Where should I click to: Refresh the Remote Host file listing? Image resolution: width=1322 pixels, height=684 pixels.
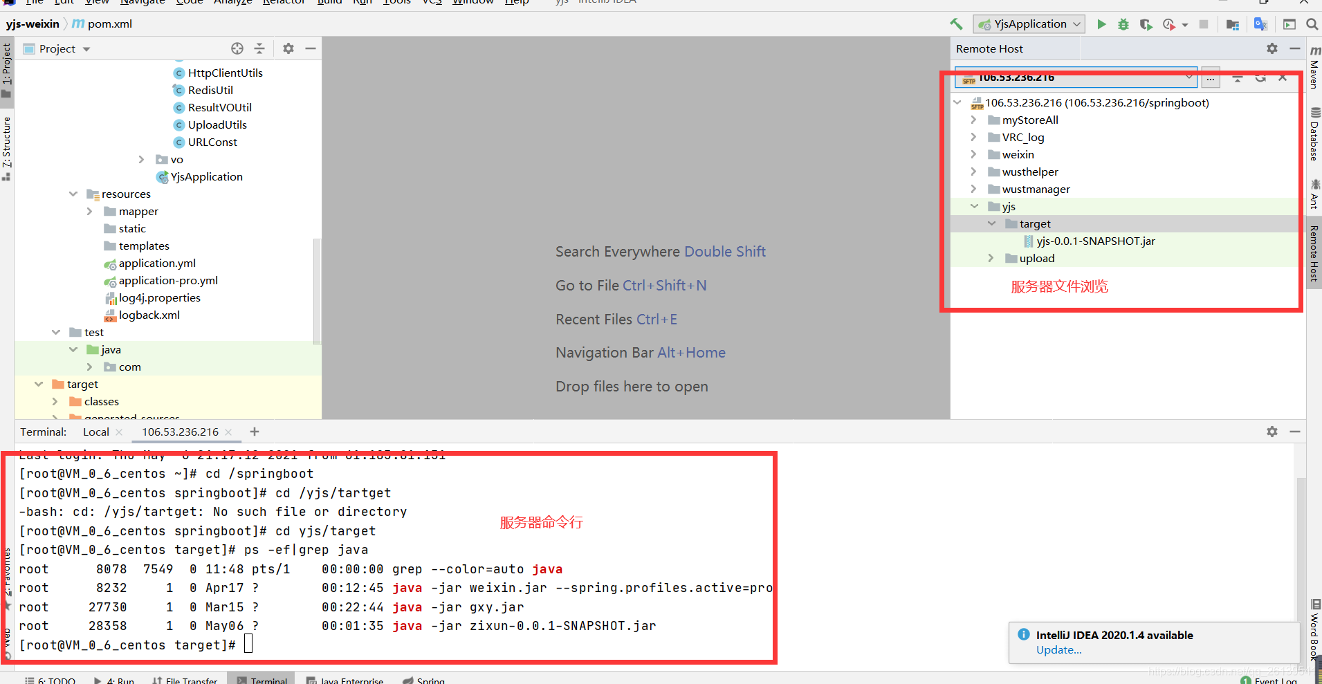point(1260,78)
